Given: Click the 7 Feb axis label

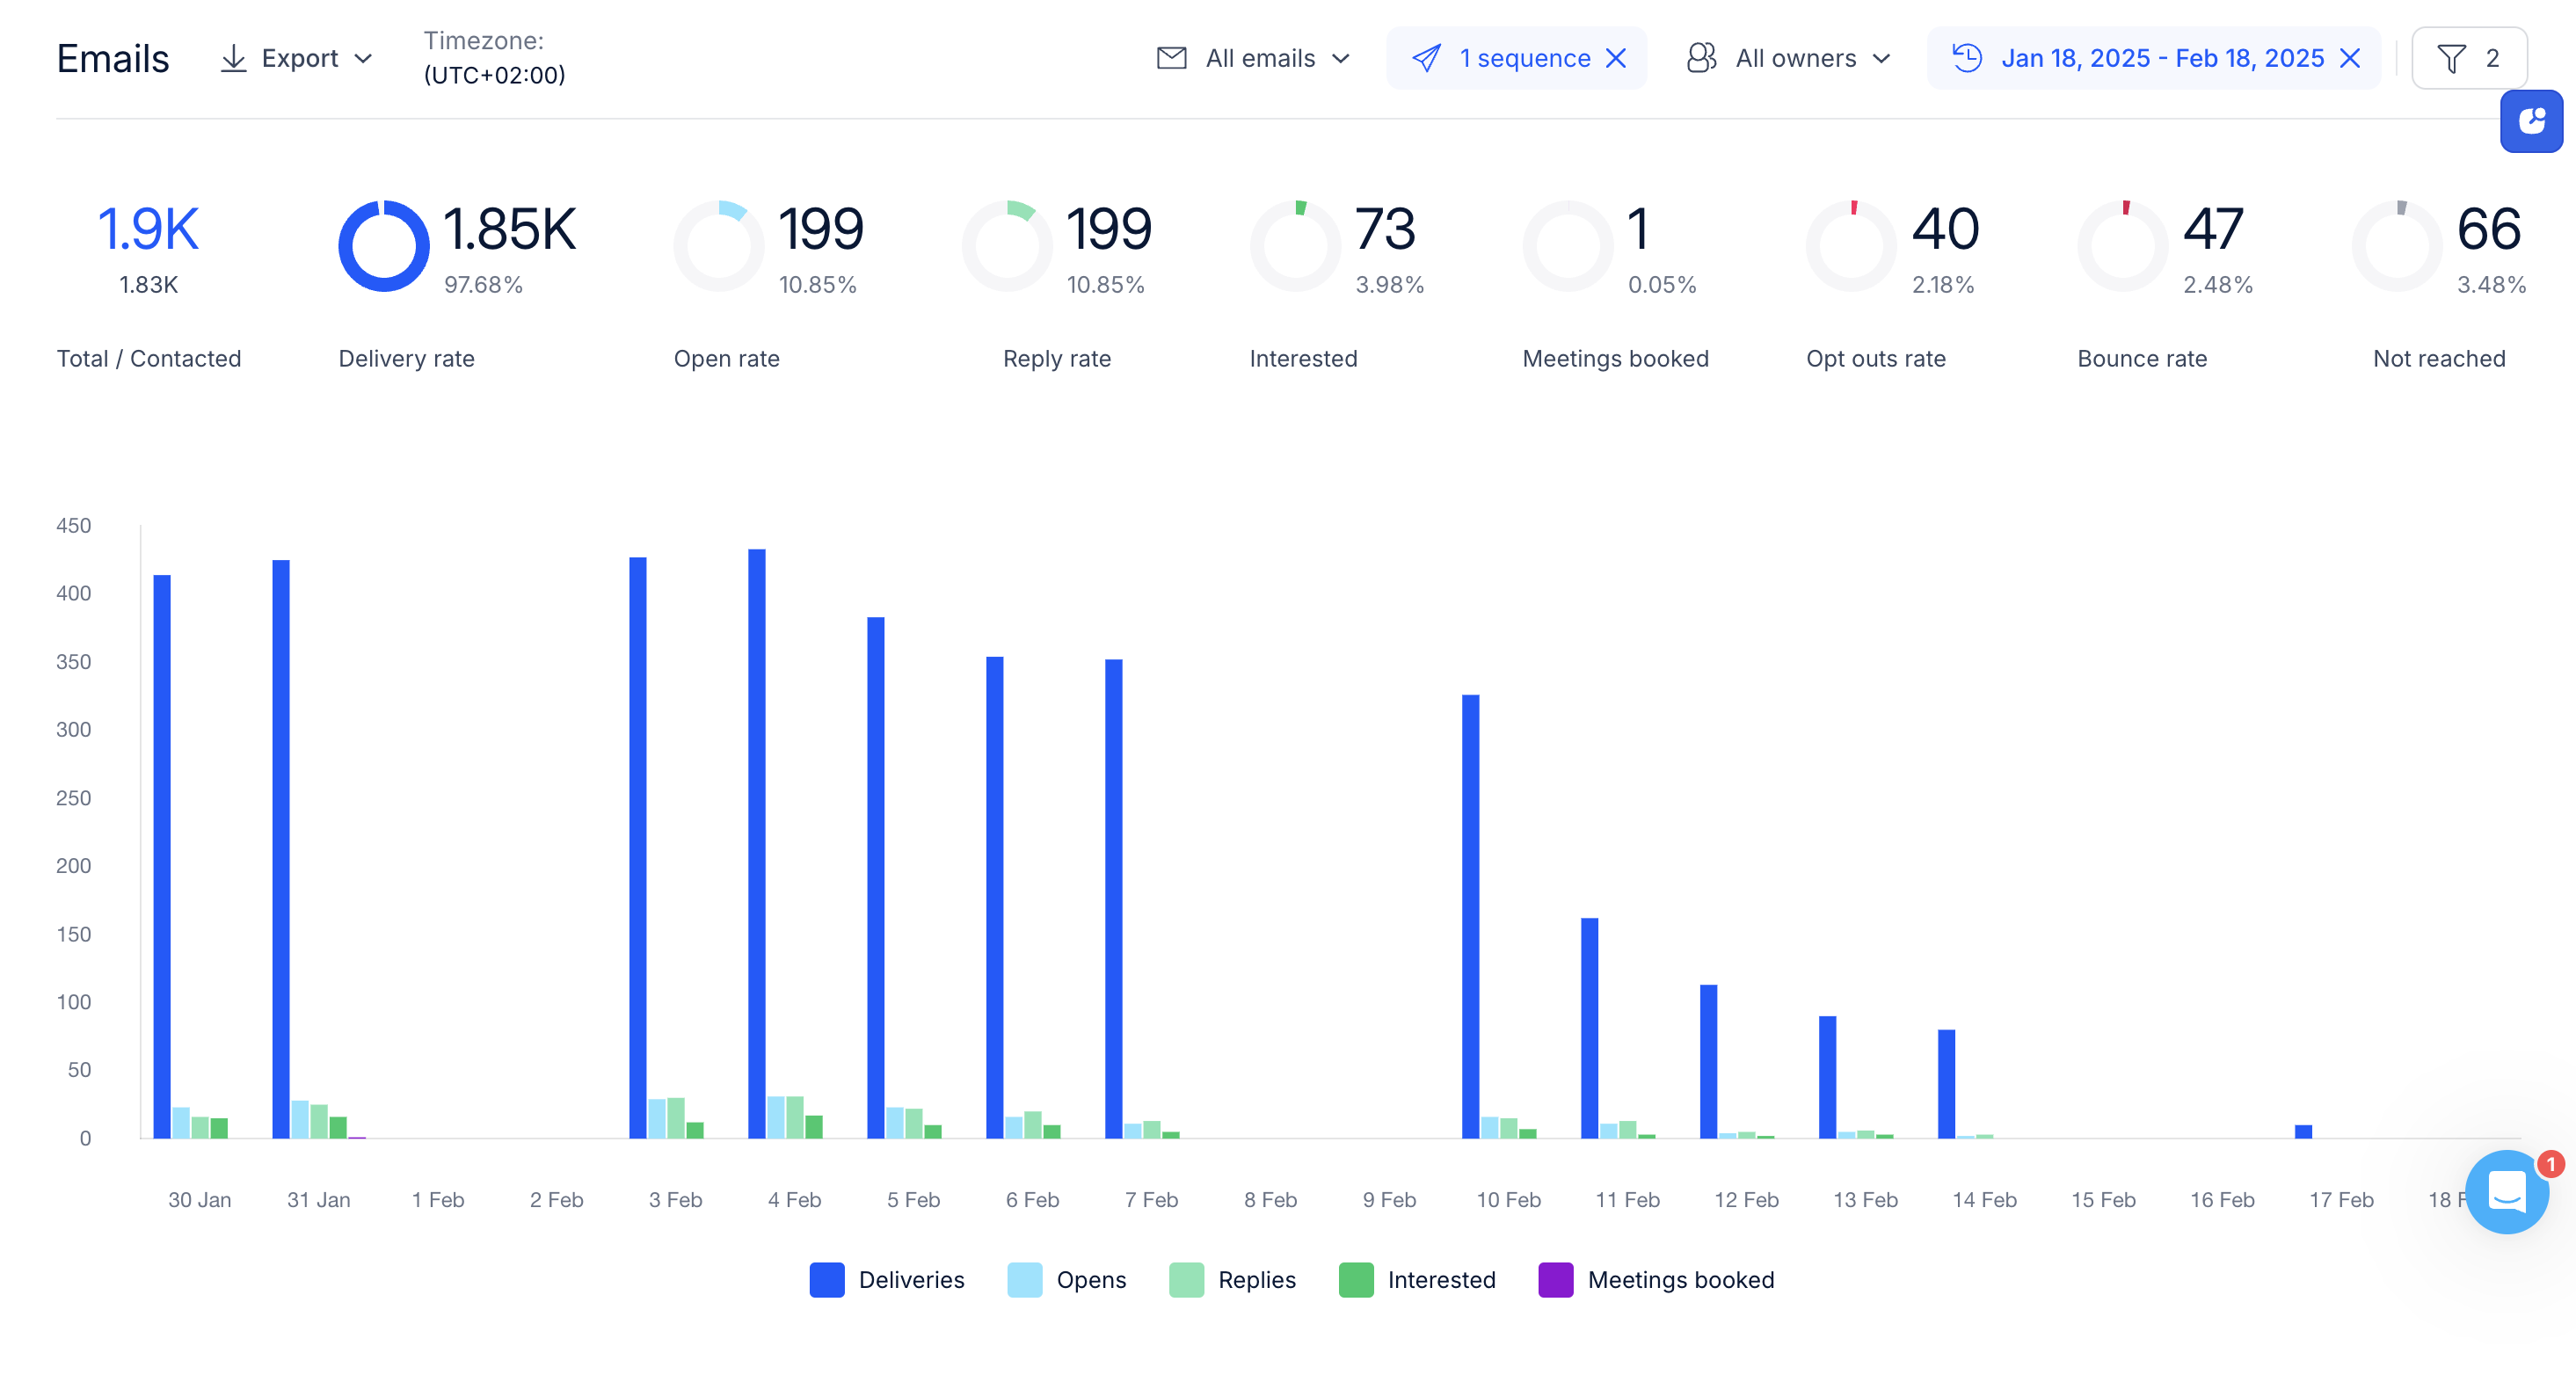Looking at the screenshot, I should pos(1152,1200).
